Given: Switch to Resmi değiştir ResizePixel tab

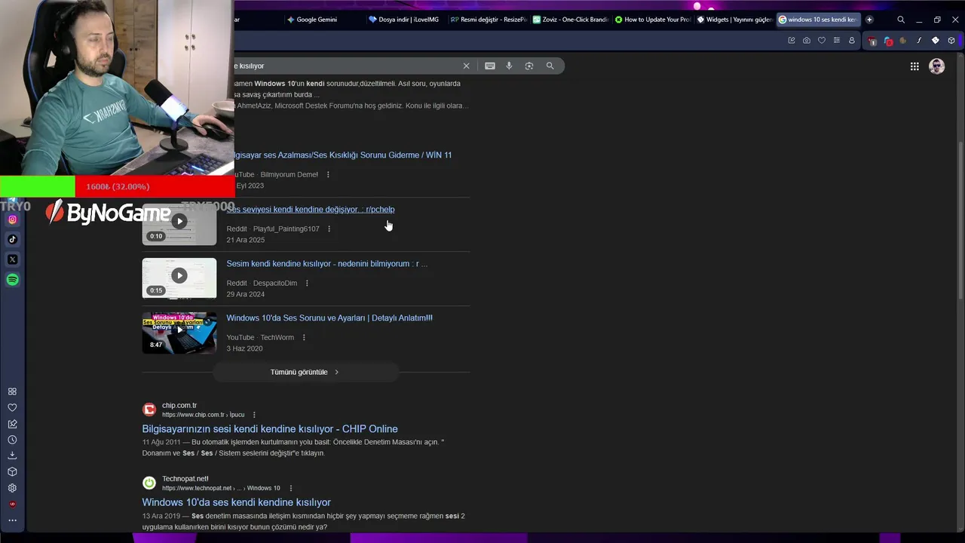Looking at the screenshot, I should pyautogui.click(x=488, y=20).
